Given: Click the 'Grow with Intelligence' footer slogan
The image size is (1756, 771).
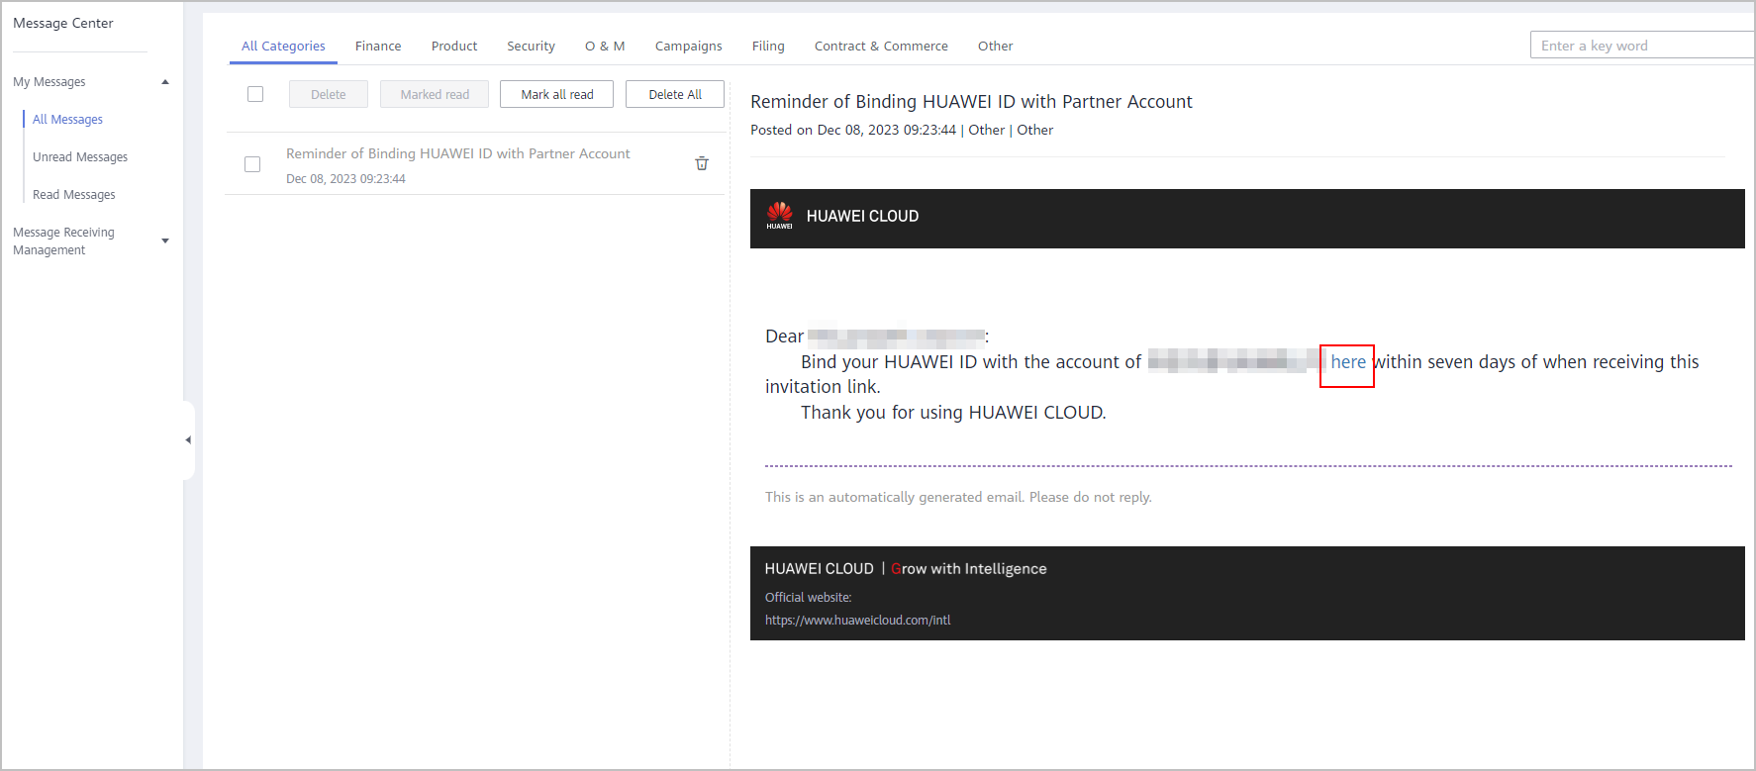Looking at the screenshot, I should click(969, 569).
